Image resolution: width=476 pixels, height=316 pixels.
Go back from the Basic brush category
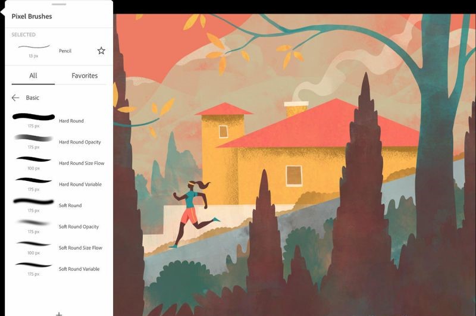15,98
